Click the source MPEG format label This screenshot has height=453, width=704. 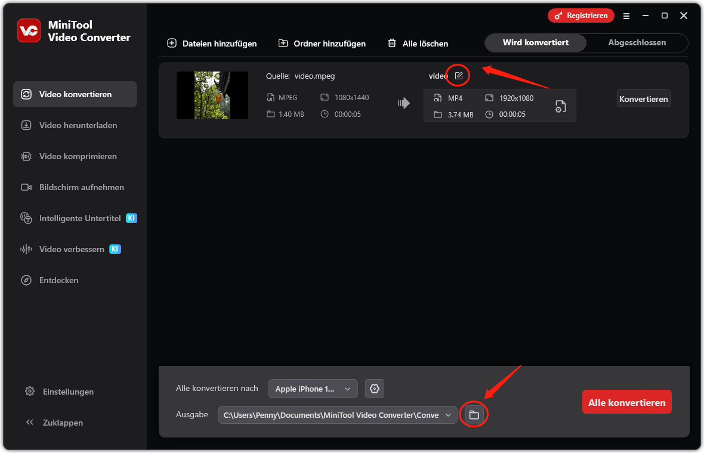click(x=288, y=97)
